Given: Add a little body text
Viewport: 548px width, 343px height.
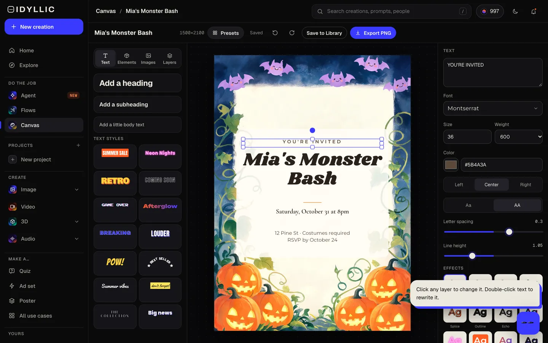Looking at the screenshot, I should (x=137, y=125).
